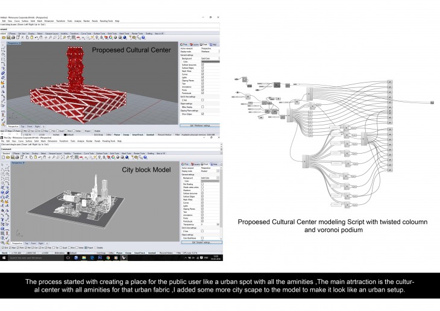Click the background Color swatch in Cultural Center panel
The height and width of the screenshot is (311, 440).
click(x=210, y=61)
